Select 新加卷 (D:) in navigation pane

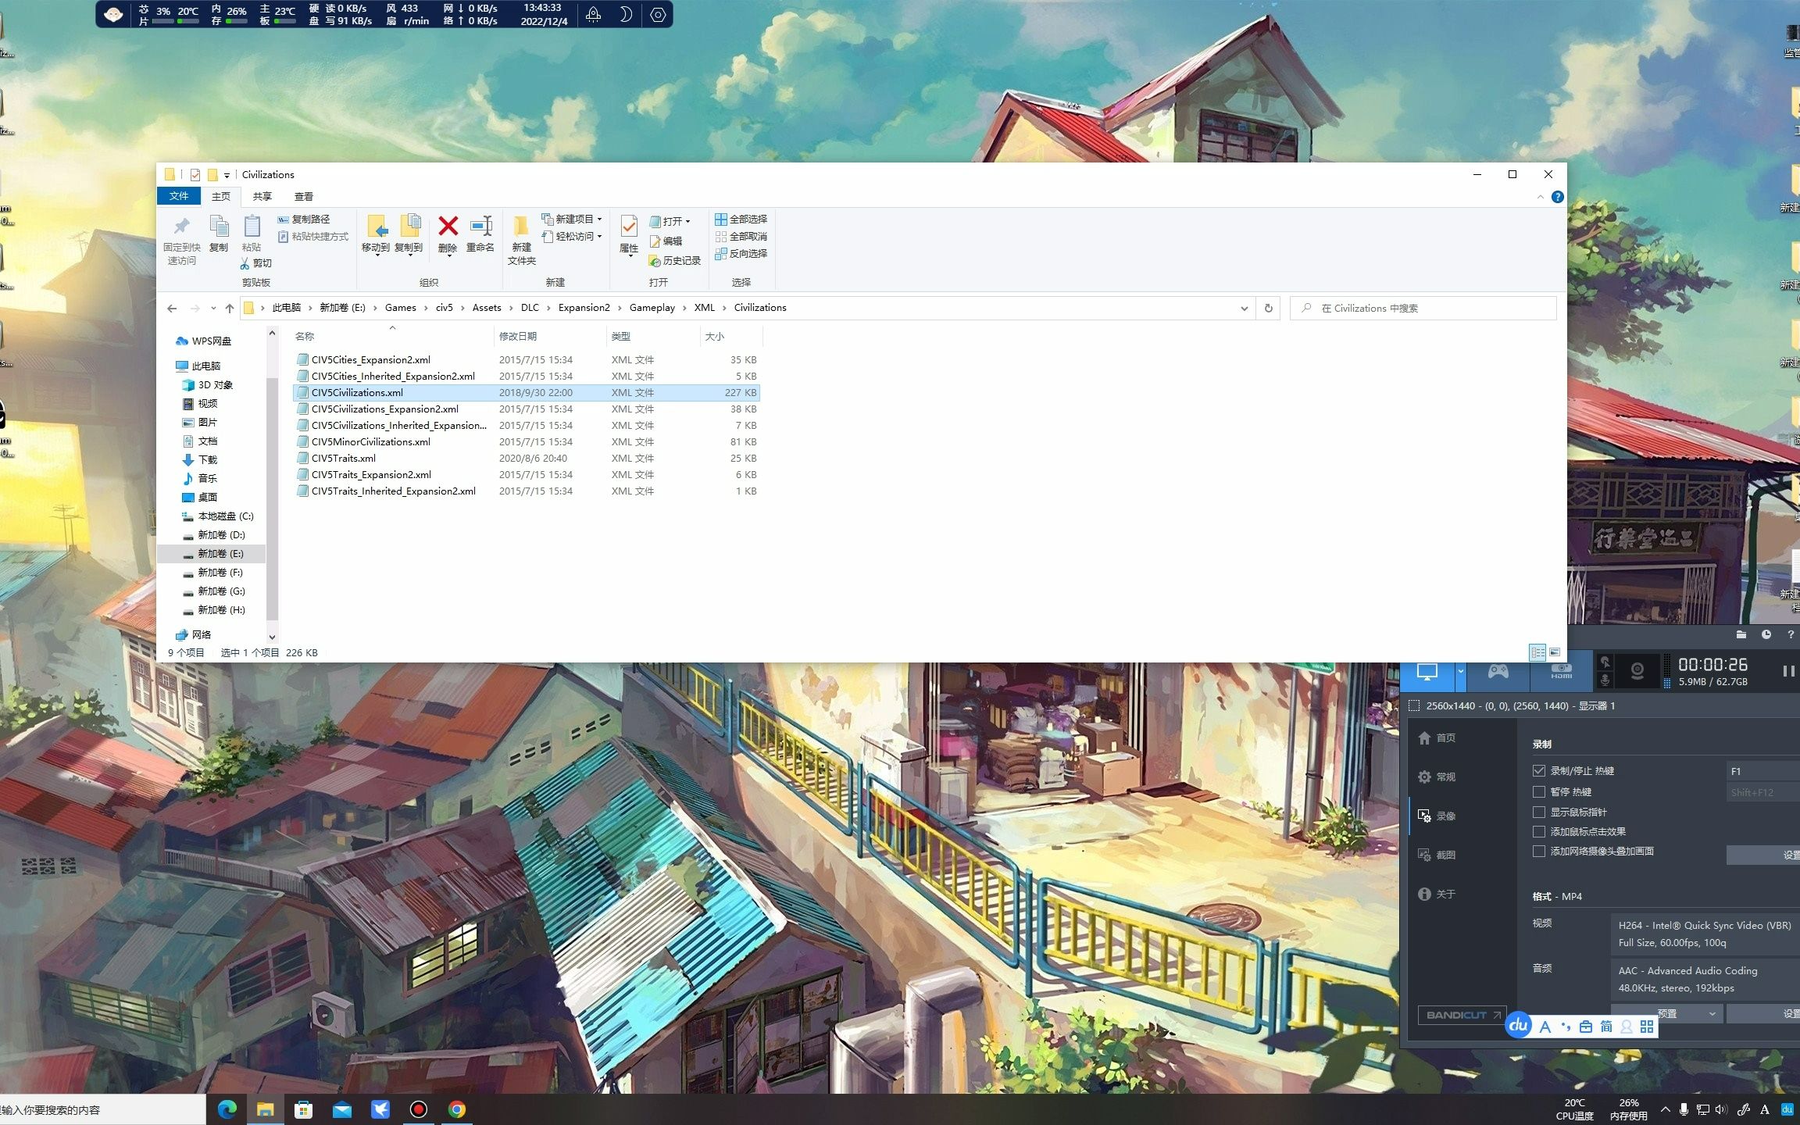221,535
